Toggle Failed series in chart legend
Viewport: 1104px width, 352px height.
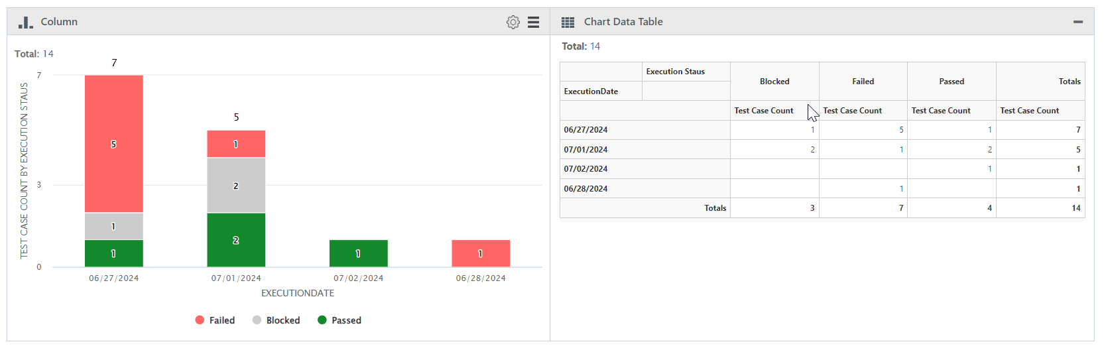pos(221,320)
